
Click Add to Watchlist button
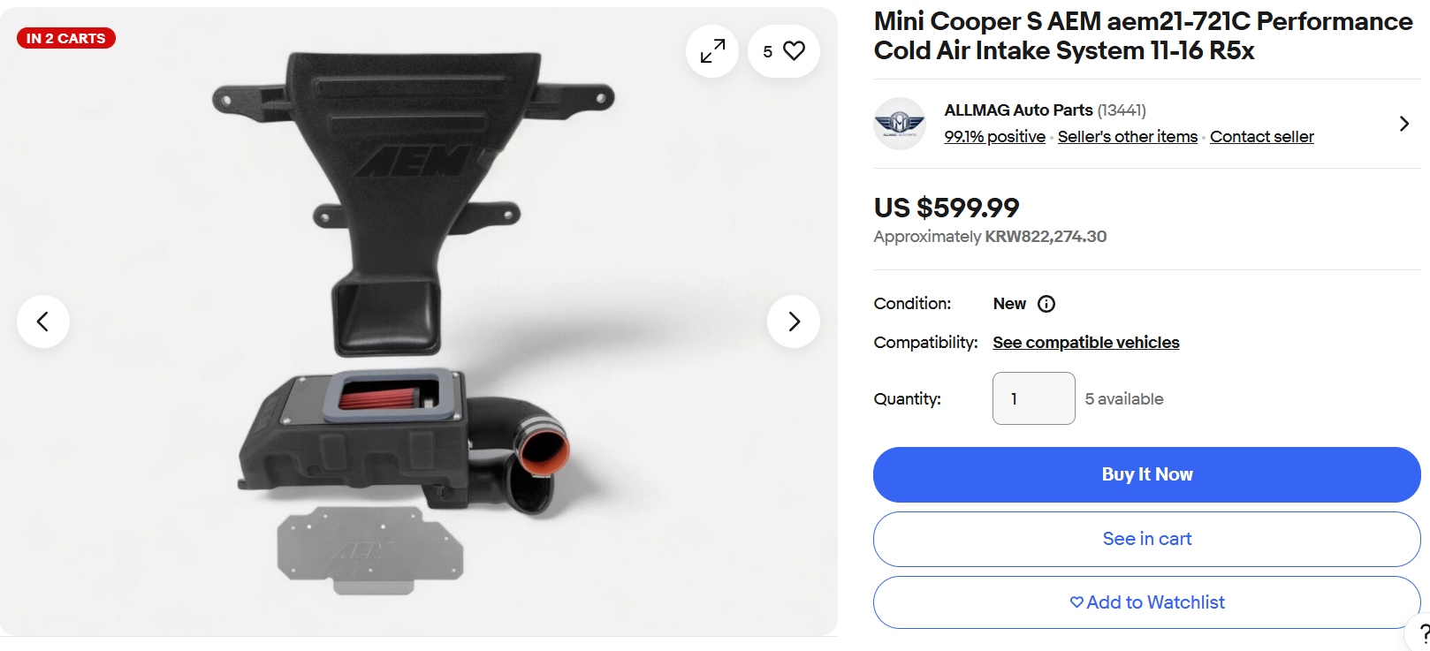pyautogui.click(x=1147, y=602)
